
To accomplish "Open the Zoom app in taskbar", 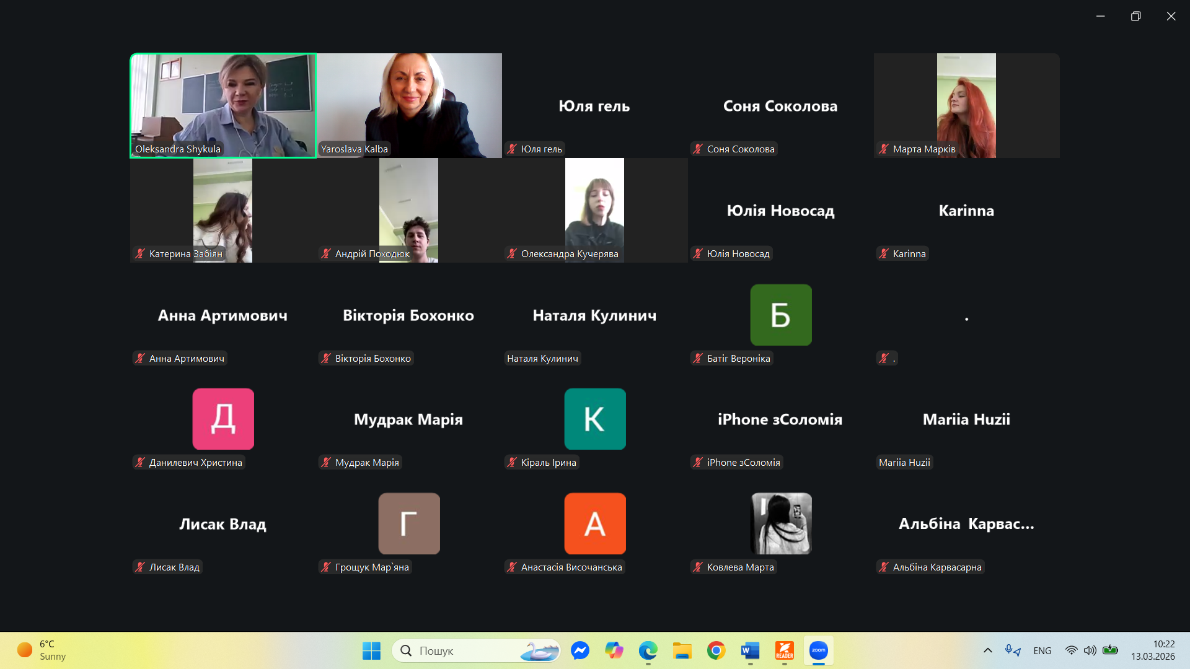I will coord(818,650).
